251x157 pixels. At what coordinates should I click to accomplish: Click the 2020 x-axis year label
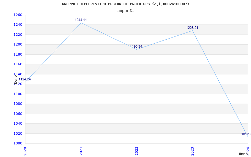pyautogui.click(x=25, y=151)
